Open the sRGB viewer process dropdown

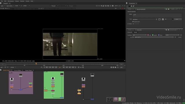(x=26, y=6)
